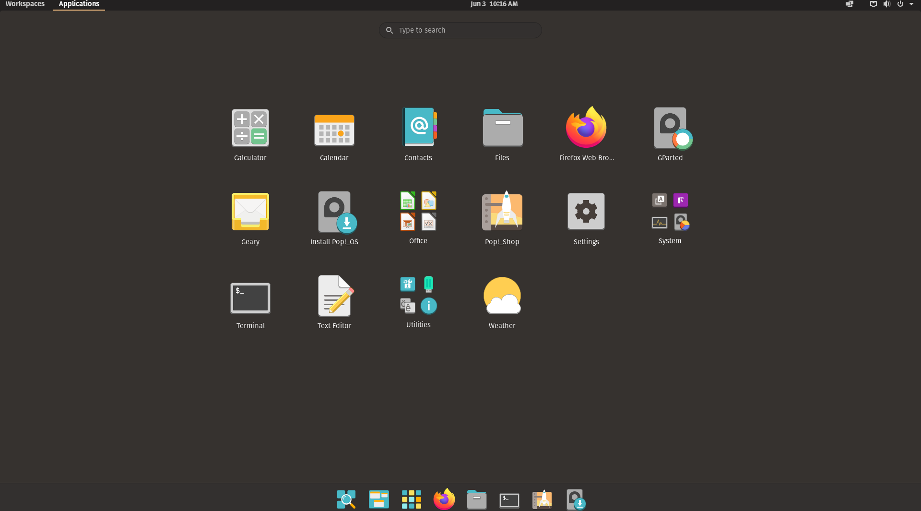The image size is (921, 511).
Task: Open the Calculator app
Action: click(250, 128)
